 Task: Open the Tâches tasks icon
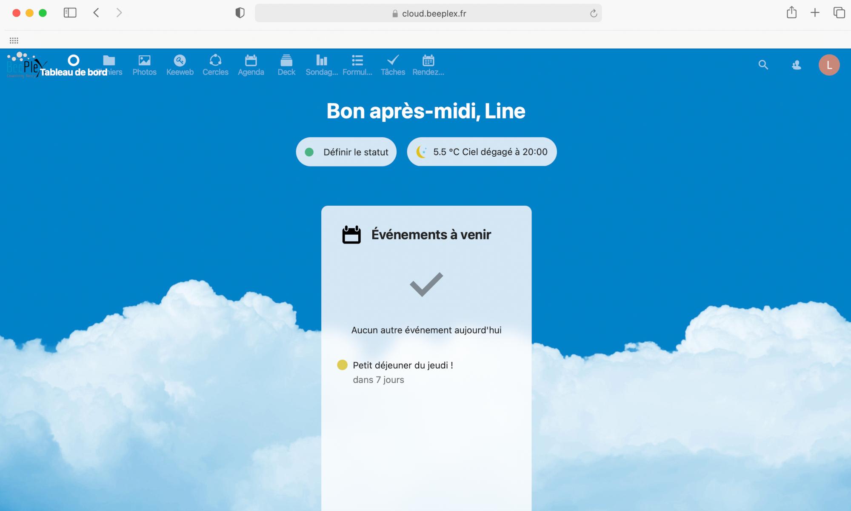pyautogui.click(x=393, y=65)
